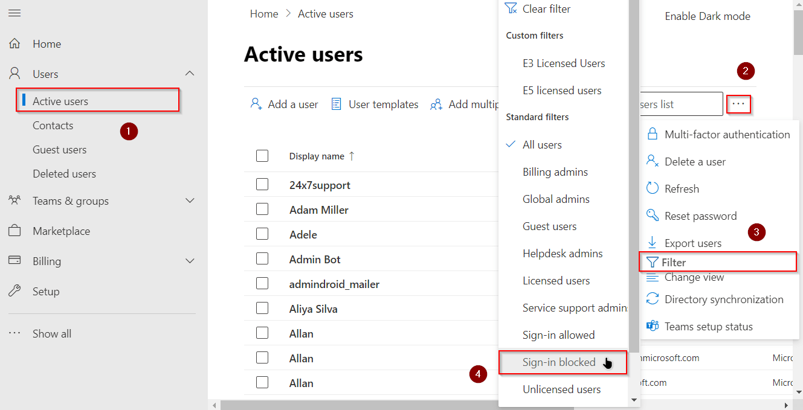Viewport: 803px width, 410px height.
Task: Trigger the Refresh icon
Action: [652, 188]
